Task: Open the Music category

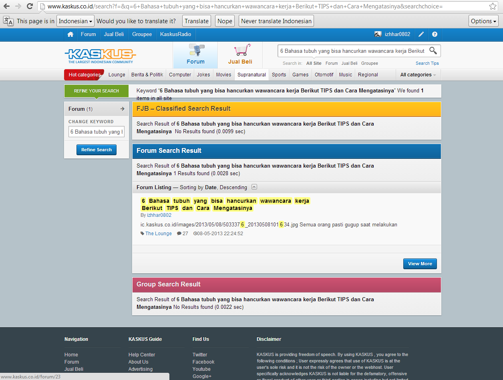Action: tap(346, 75)
